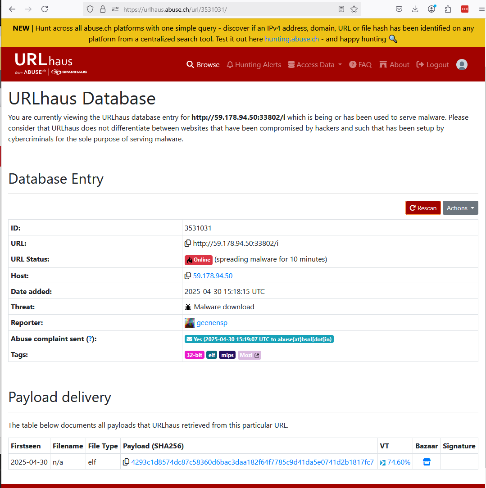Open the Bazaar store icon
Screen dimensions: 486x488
[x=427, y=462]
